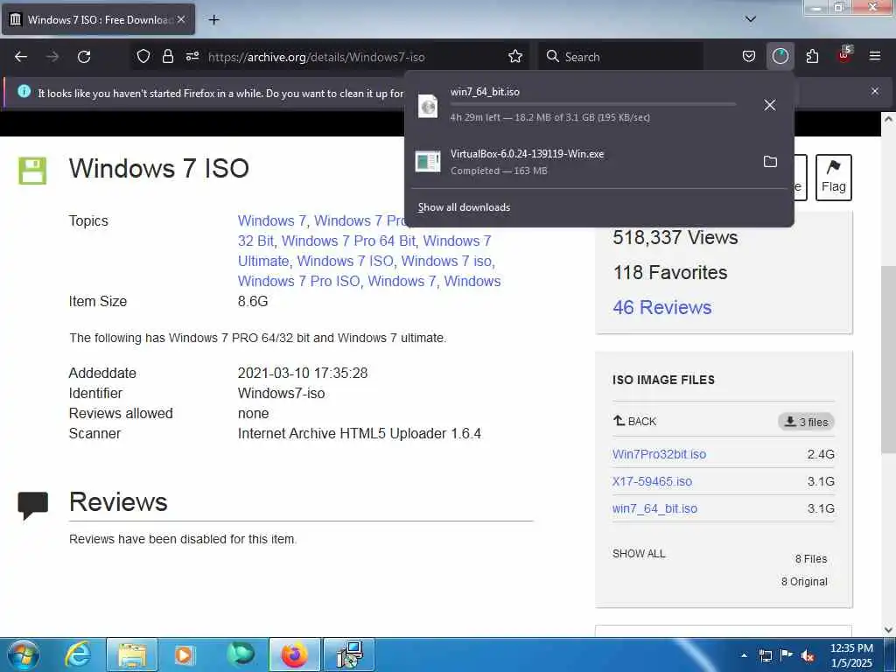Open the Windows 7 Pro ISO topic link
The height and width of the screenshot is (672, 896).
(299, 281)
